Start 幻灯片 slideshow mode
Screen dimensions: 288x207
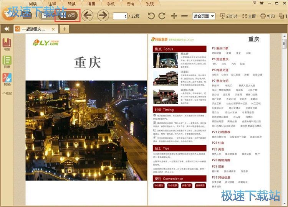point(229,16)
